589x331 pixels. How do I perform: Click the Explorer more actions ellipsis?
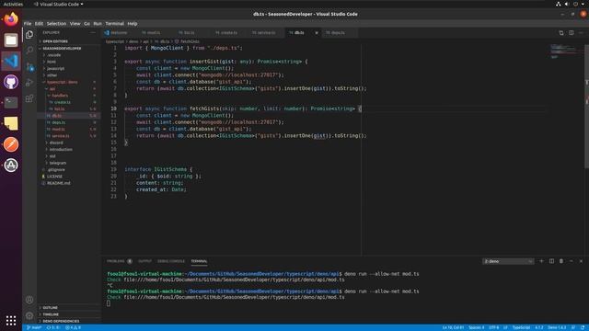point(93,33)
